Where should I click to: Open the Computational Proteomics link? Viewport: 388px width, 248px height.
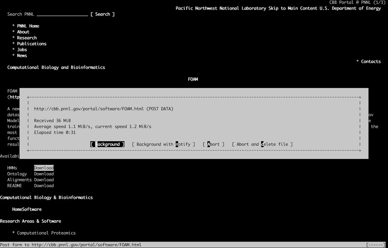[x=46, y=233]
